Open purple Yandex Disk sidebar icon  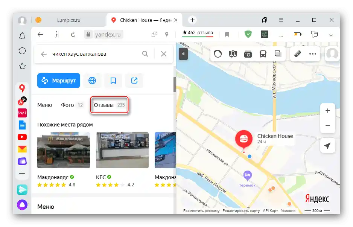point(22,161)
